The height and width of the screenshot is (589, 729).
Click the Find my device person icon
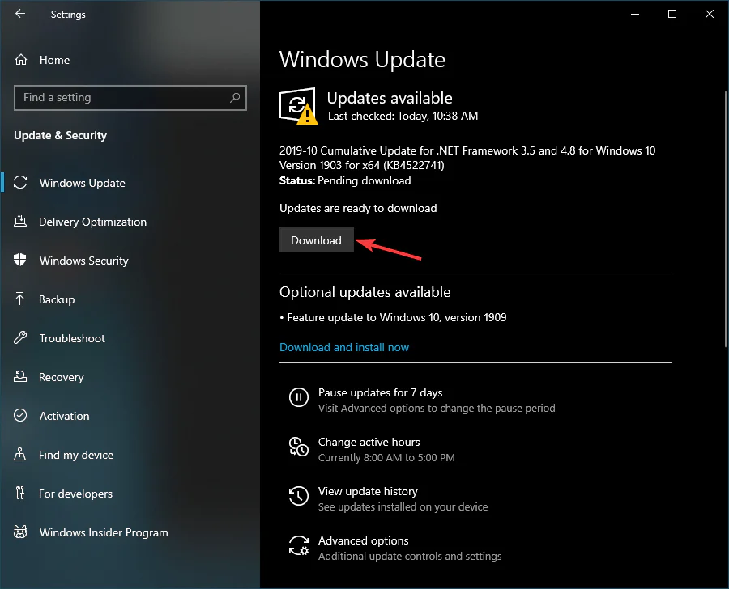point(20,454)
